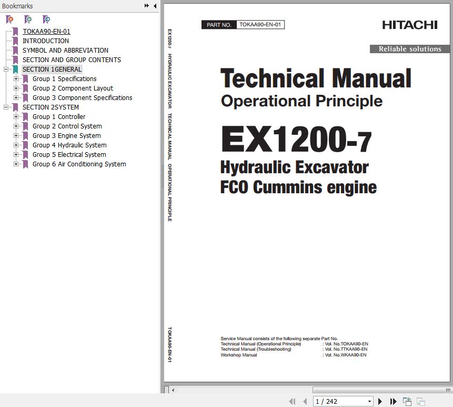Collapse SECTION 2SYSTEM tree node
Screen dimensions: 453x407
pyautogui.click(x=6, y=107)
